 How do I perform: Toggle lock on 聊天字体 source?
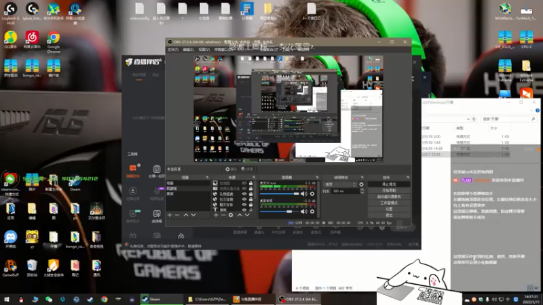250,205
